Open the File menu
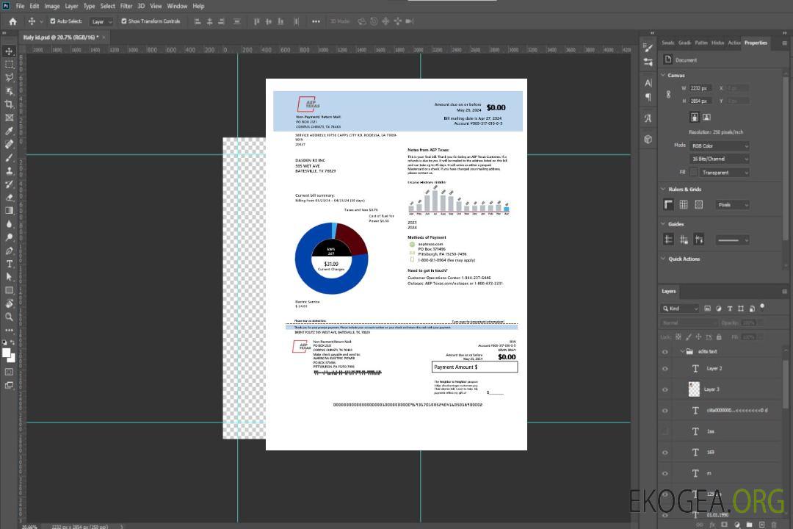The width and height of the screenshot is (793, 529). 20,6
